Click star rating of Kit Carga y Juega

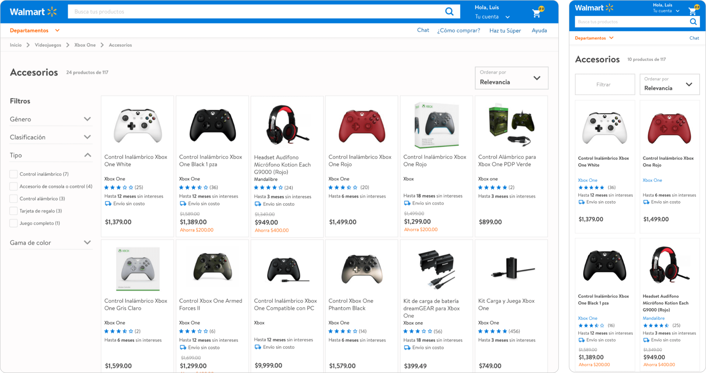click(492, 331)
